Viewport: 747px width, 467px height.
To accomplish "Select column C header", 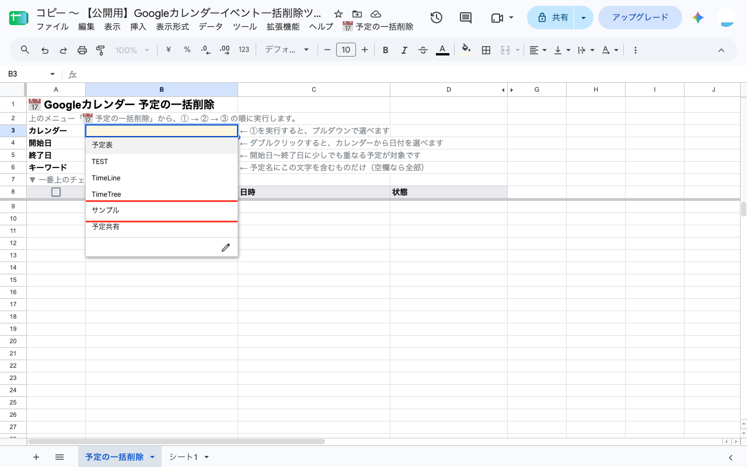I will coord(314,89).
